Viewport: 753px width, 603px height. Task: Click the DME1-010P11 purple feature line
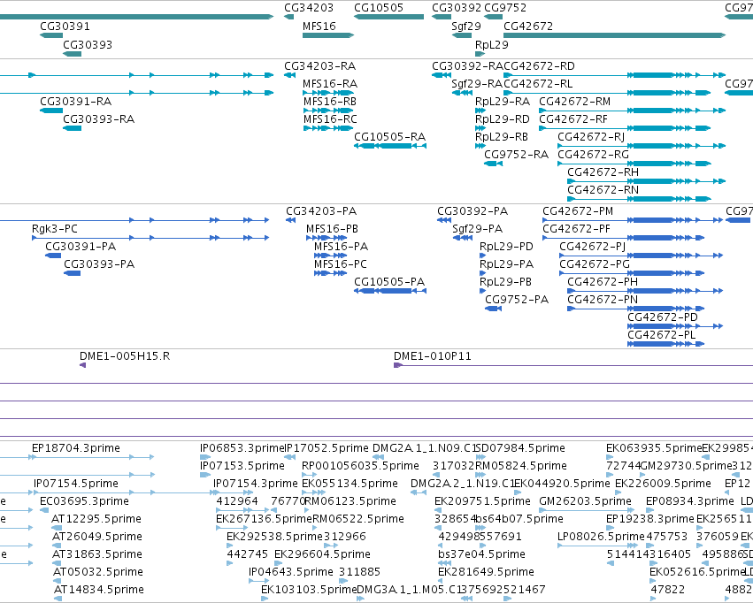pos(573,365)
